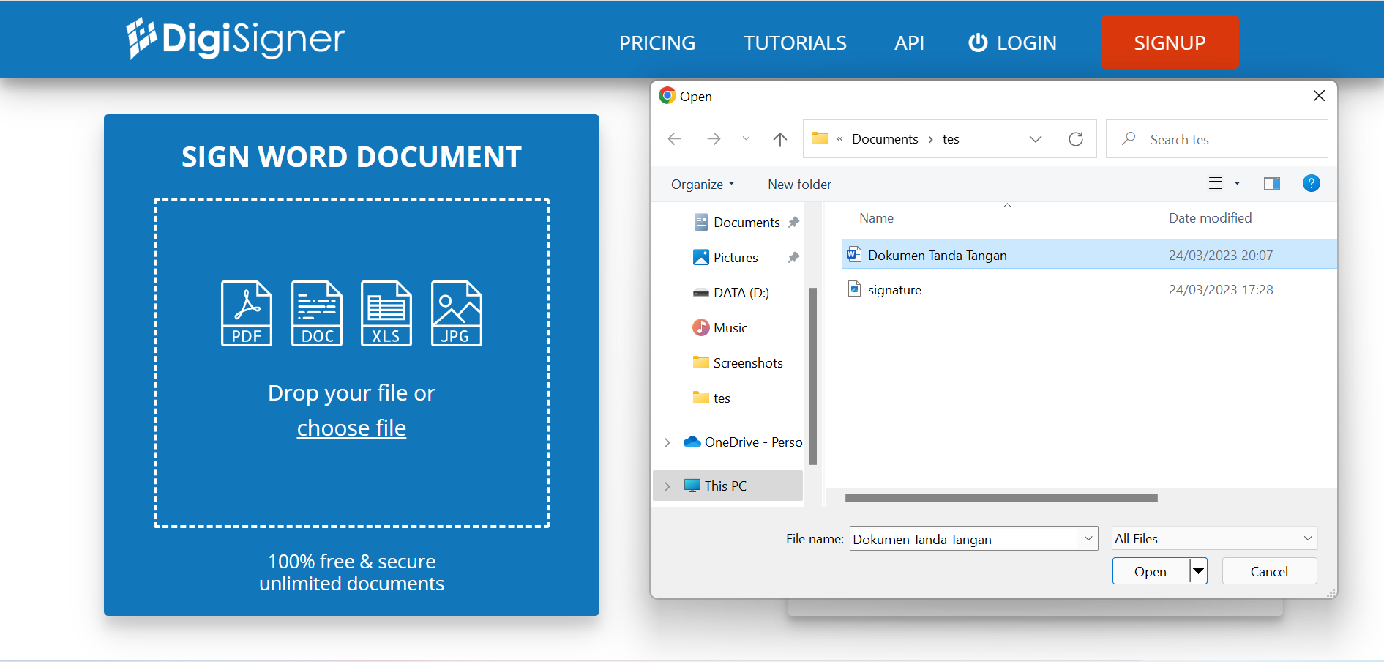The width and height of the screenshot is (1384, 662).
Task: Expand the address bar path dropdown
Action: click(x=1036, y=139)
